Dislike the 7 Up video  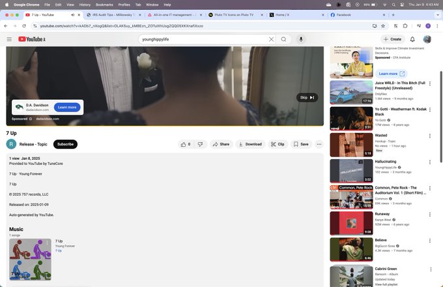(200, 144)
